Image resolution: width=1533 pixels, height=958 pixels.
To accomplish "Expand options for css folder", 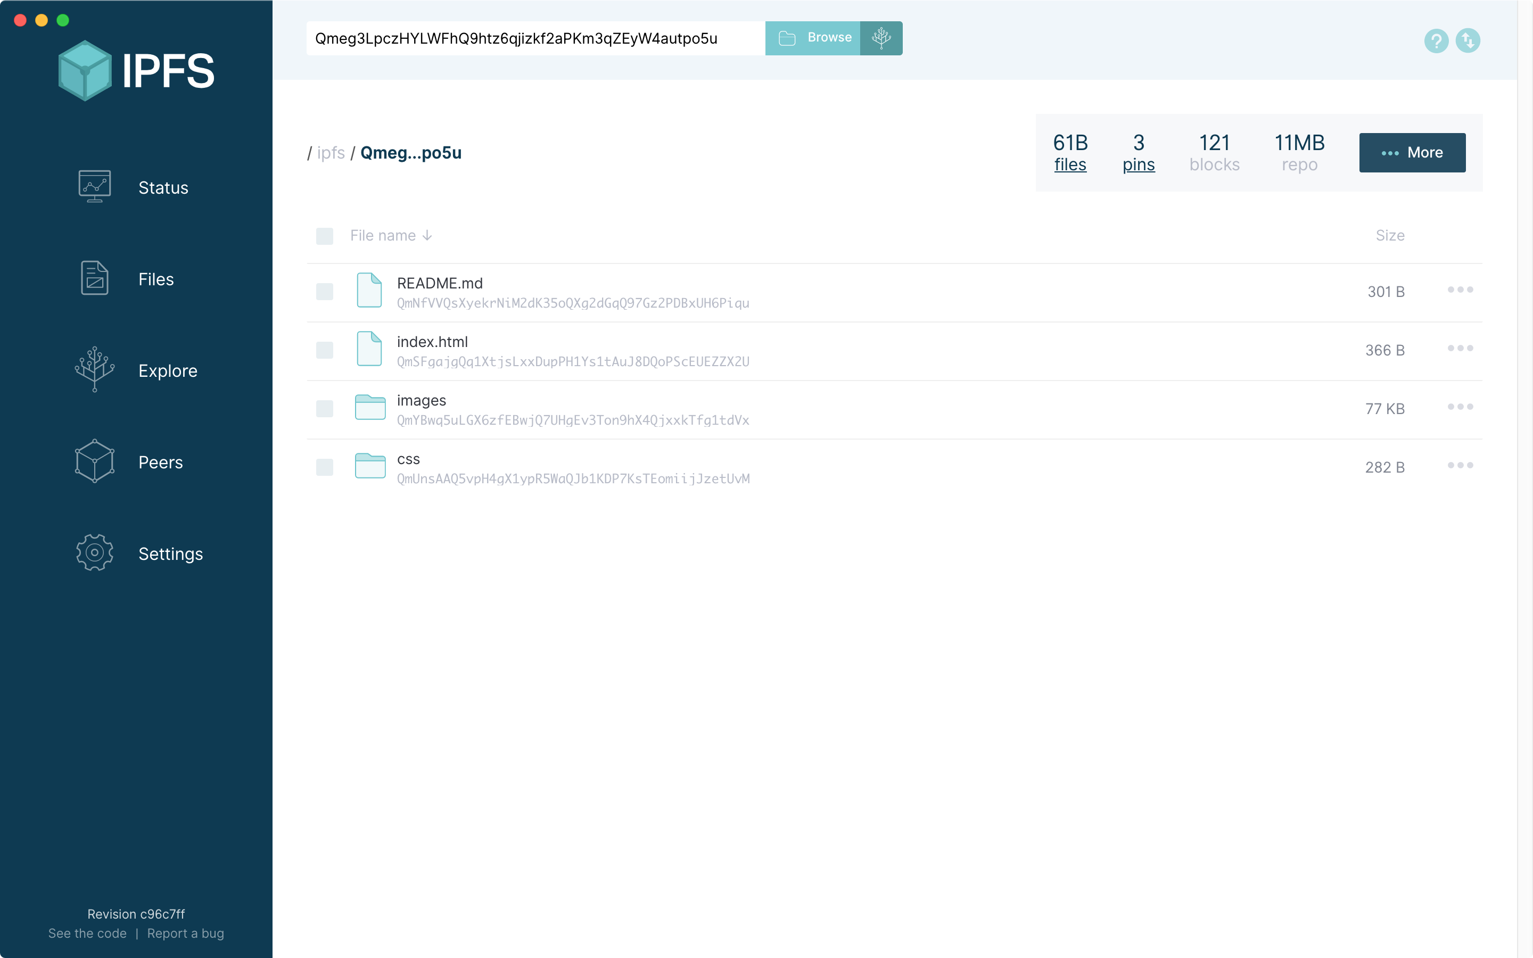I will click(1460, 466).
